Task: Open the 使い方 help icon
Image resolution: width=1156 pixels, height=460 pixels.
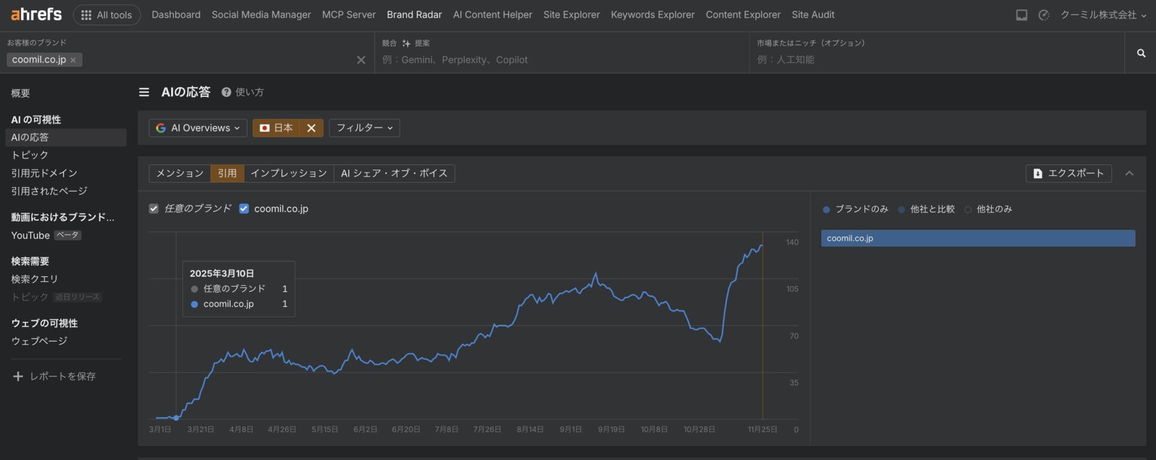Action: 226,92
